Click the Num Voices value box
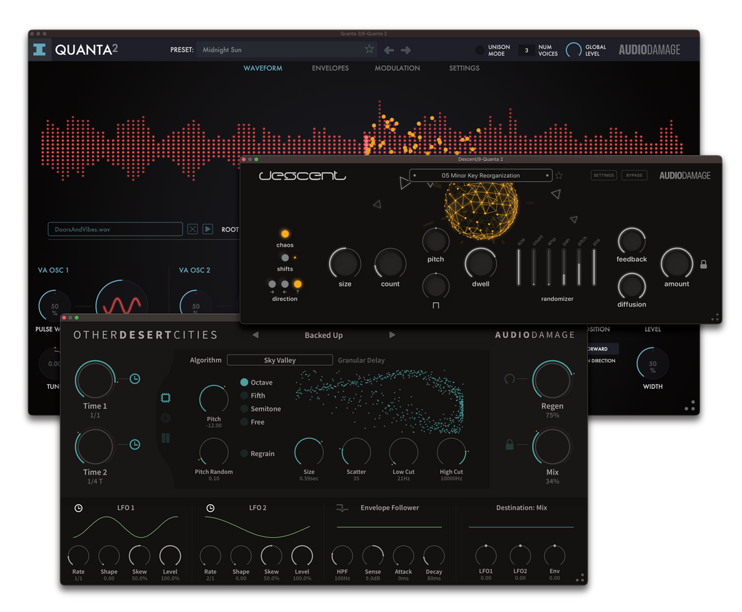Viewport: 742px width, 612px height. click(x=526, y=50)
